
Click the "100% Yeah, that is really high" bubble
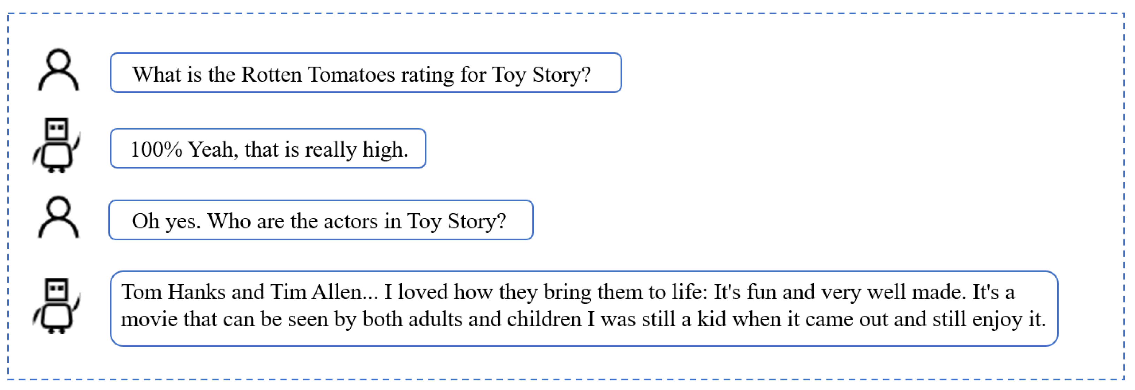268,149
